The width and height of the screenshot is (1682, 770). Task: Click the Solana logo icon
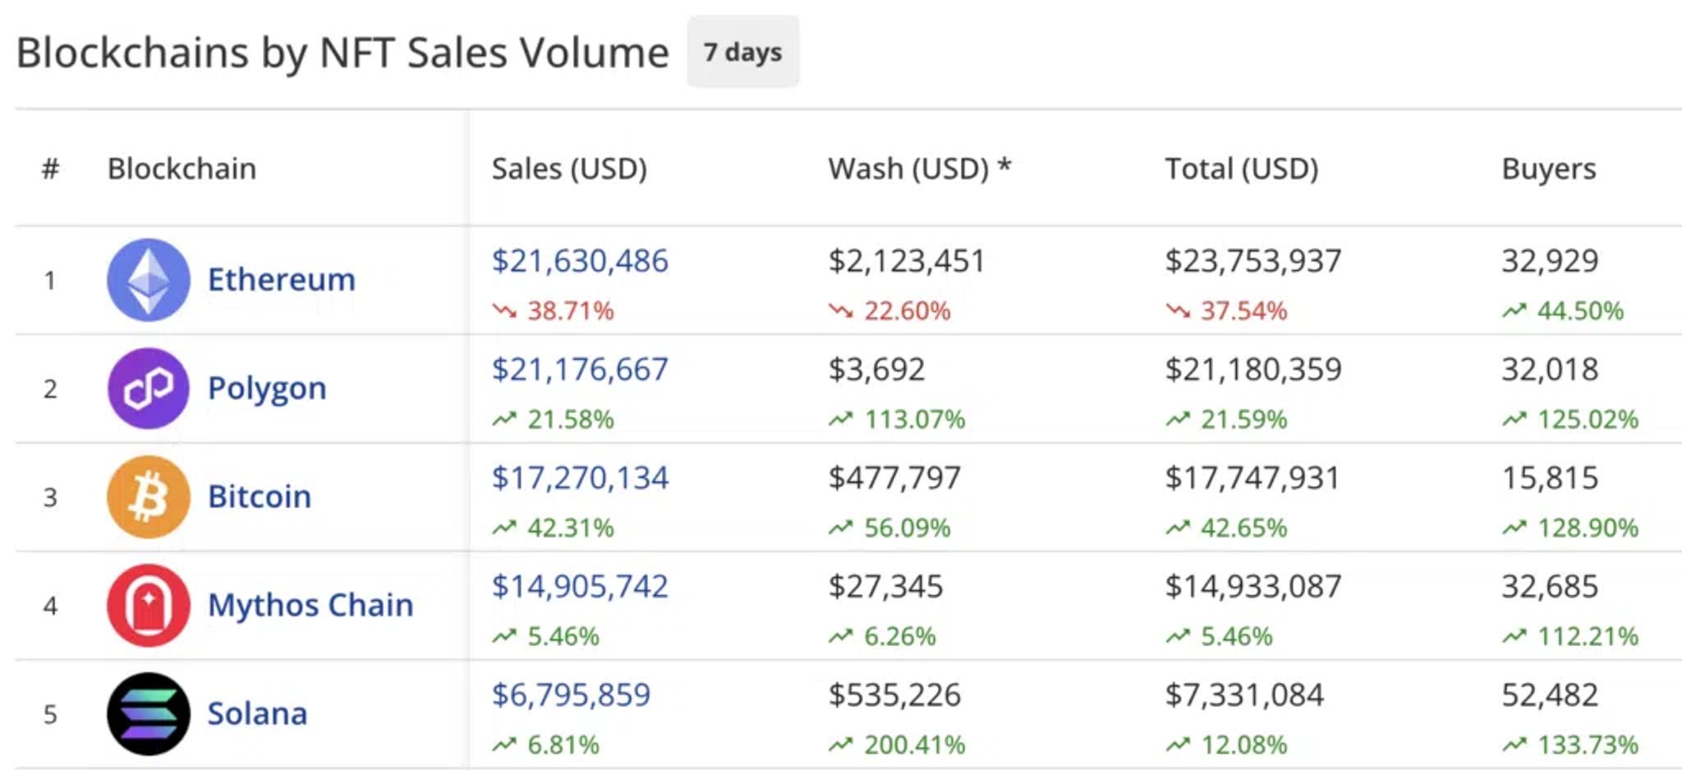tap(149, 713)
